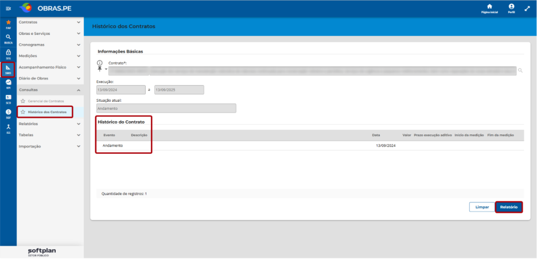The height and width of the screenshot is (259, 537).
Task: Favorite Gerencial de Contratos with its star
Action: pos(23,101)
